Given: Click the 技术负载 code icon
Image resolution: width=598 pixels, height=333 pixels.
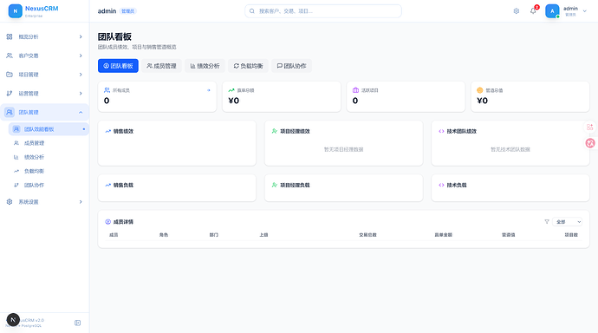Looking at the screenshot, I should [441, 185].
